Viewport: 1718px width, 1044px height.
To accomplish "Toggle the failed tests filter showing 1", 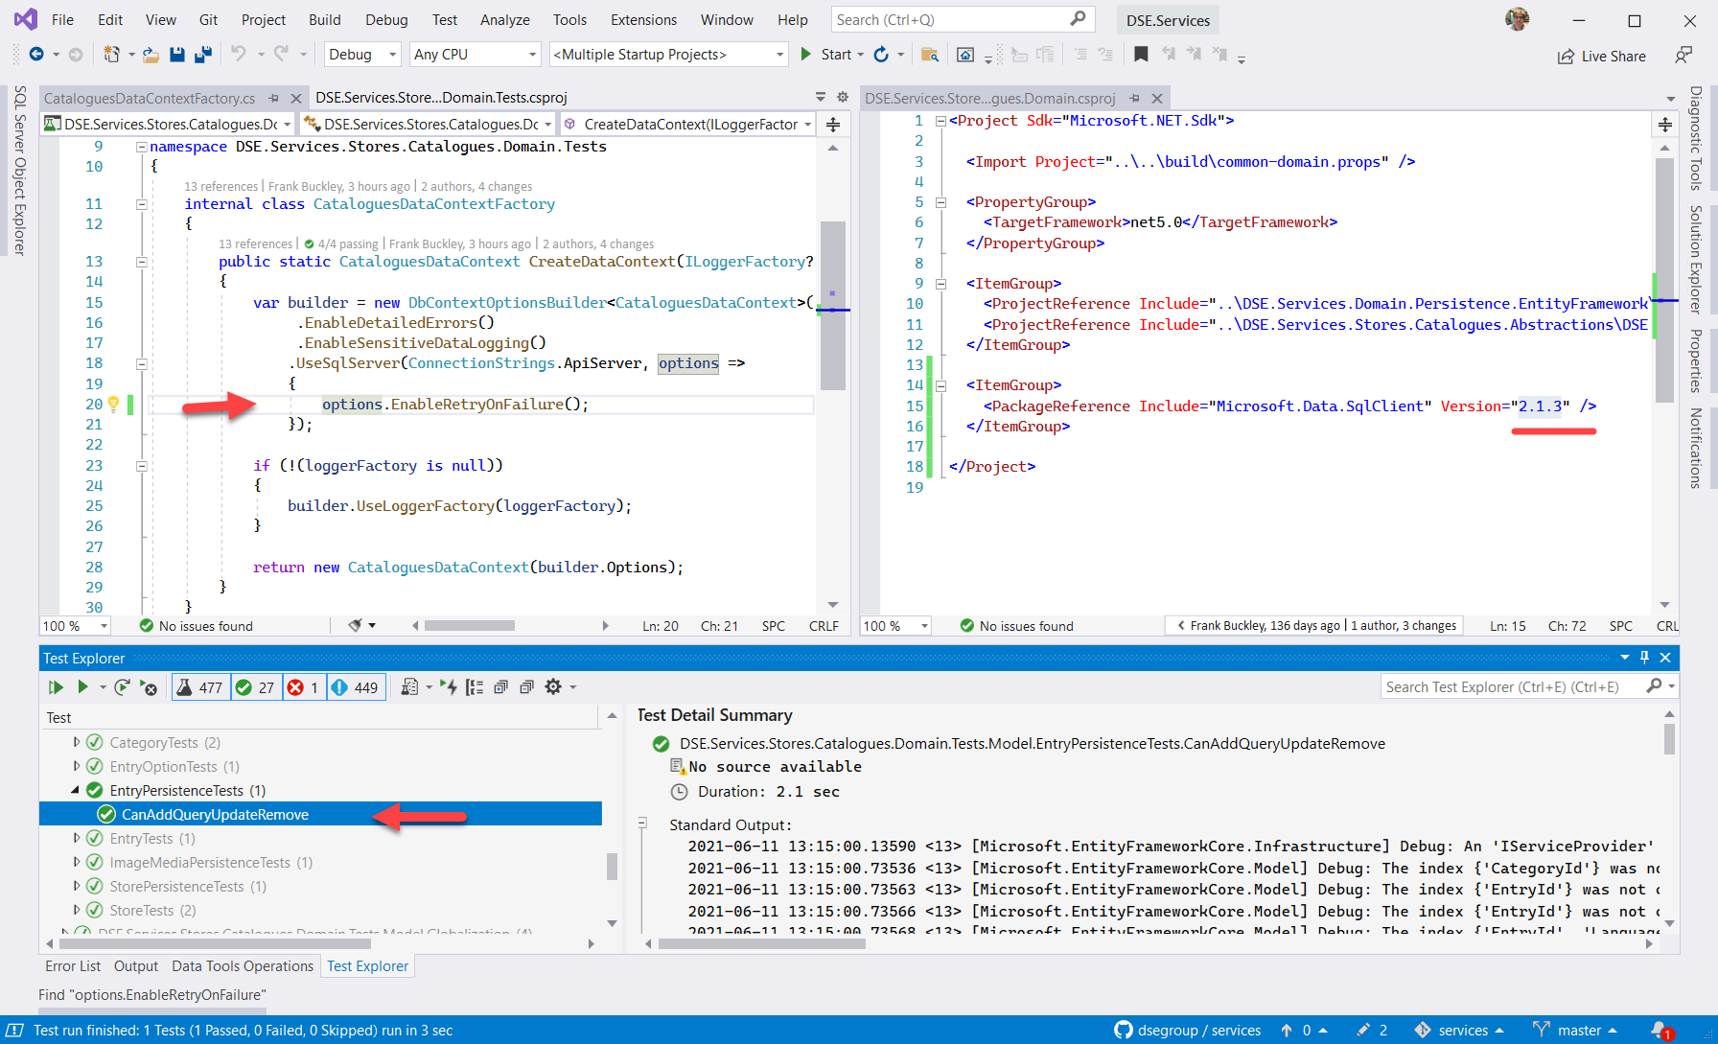I will 304,686.
